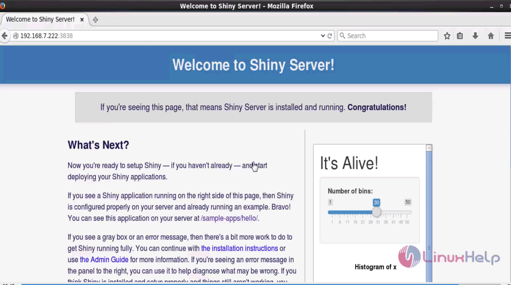Go to Firefox home page icon

coord(491,36)
